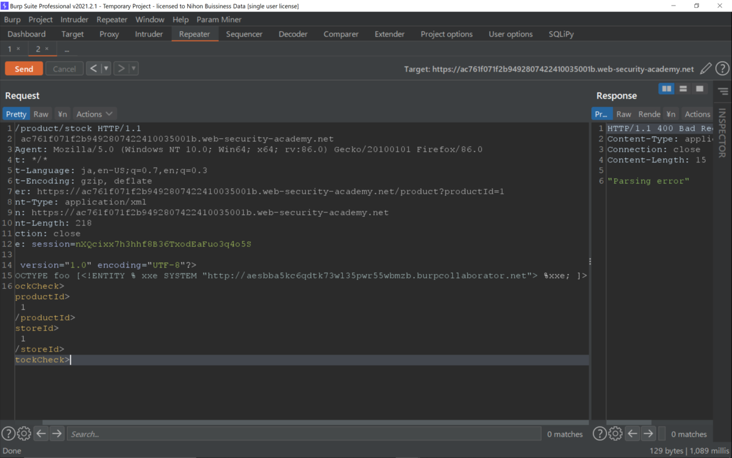Image resolution: width=732 pixels, height=458 pixels.
Task: Open the history dropdown beside back arrow
Action: 106,68
